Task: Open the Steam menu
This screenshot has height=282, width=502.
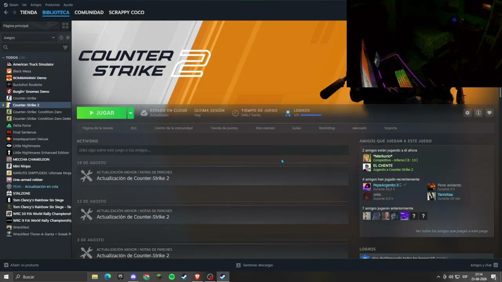Action: coord(14,5)
